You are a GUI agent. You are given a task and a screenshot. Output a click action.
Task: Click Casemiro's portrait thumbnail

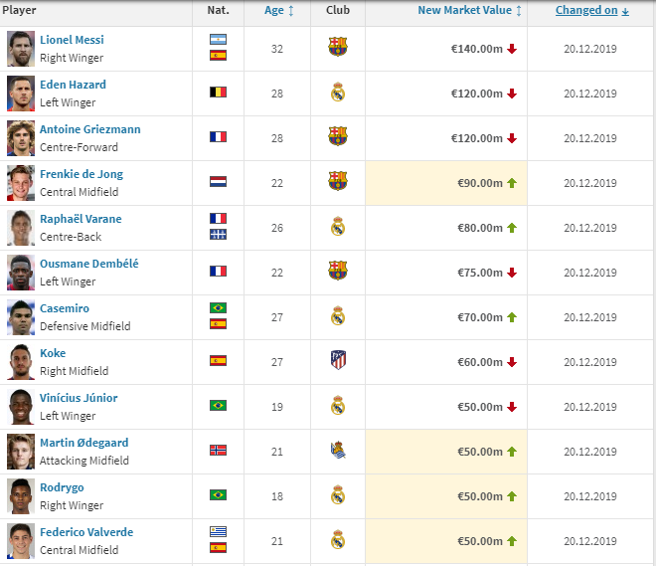click(21, 317)
